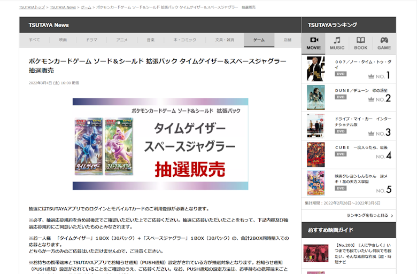Select the すべて news category tab
Screen dimensions: 417x274
click(x=34, y=40)
